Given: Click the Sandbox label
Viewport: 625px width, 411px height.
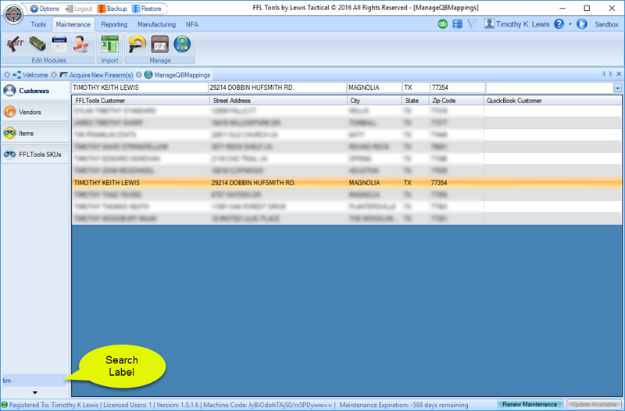Looking at the screenshot, I should (606, 24).
